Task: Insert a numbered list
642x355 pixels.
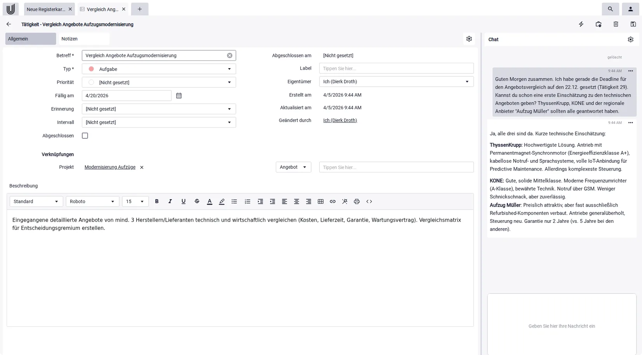Action: click(x=247, y=202)
